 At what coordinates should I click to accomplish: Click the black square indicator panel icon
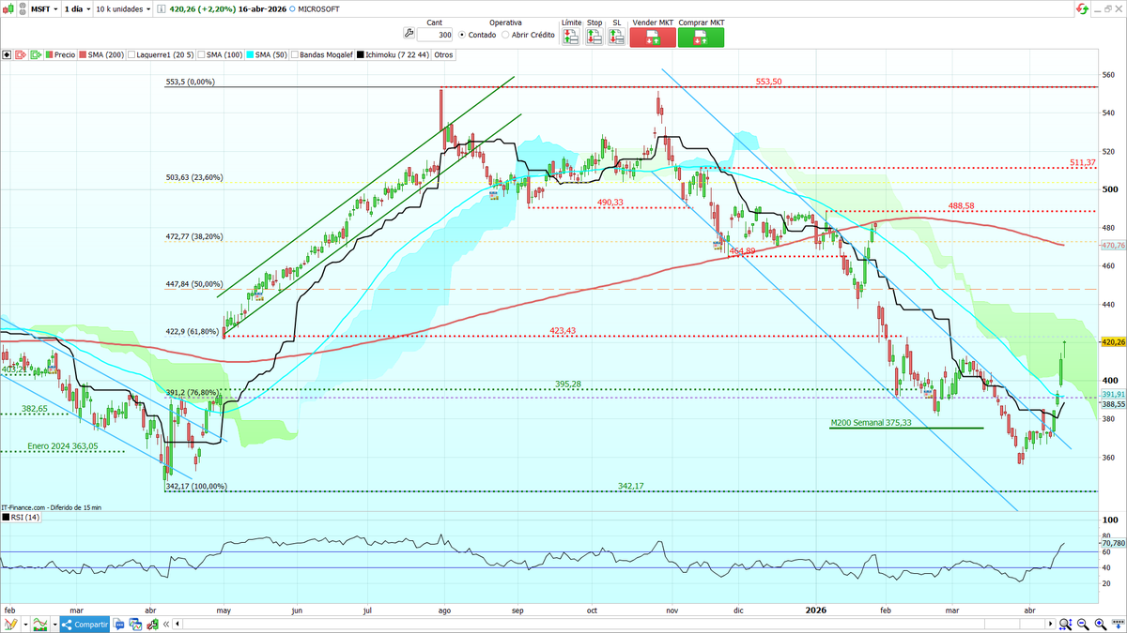point(7,54)
